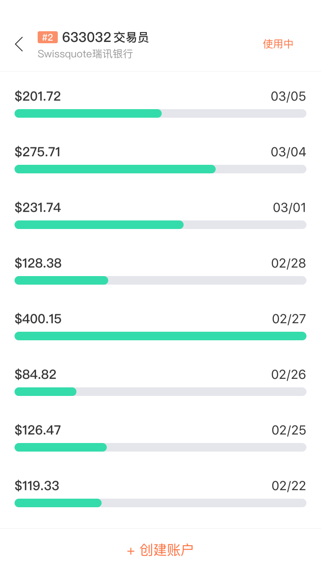The height and width of the screenshot is (571, 321).
Task: Tap + 创建账户 to create account
Action: [160, 550]
